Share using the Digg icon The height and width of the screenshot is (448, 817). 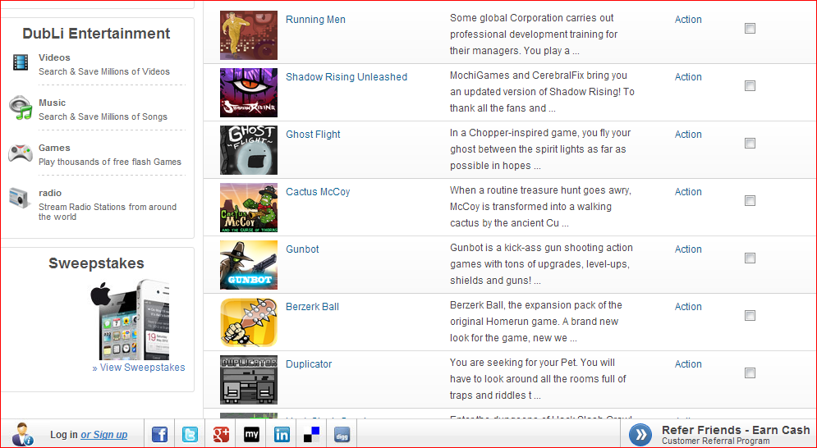click(x=342, y=435)
